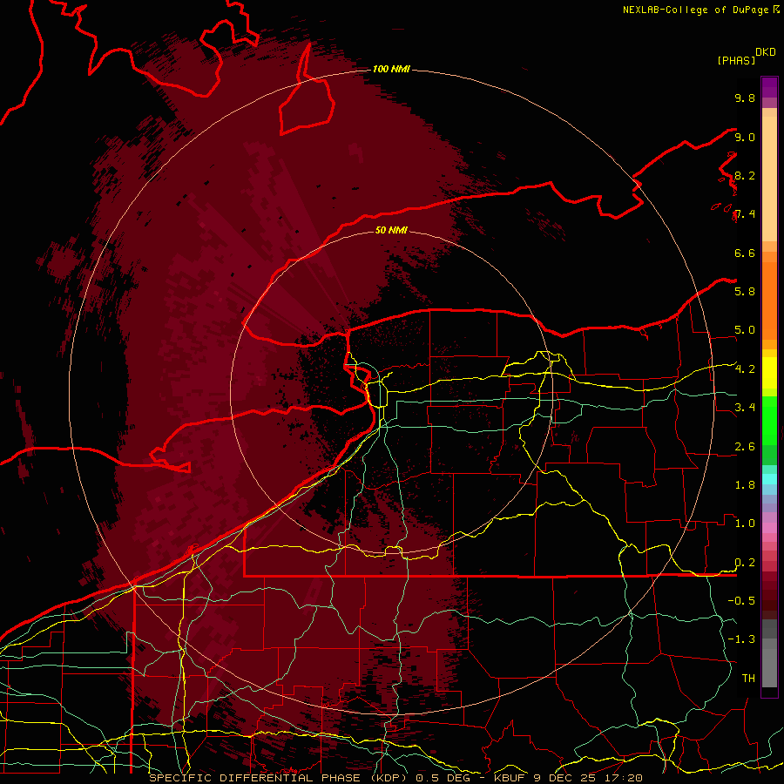Click the bright green segment of the color bar

pyautogui.click(x=769, y=421)
